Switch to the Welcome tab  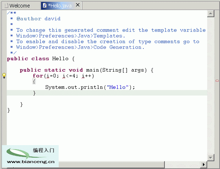[20, 6]
